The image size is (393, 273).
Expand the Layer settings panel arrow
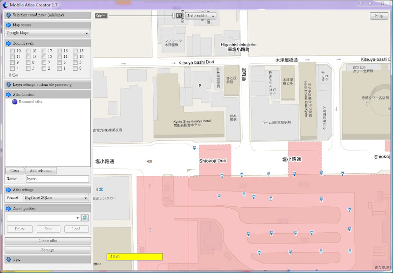(x=8, y=84)
